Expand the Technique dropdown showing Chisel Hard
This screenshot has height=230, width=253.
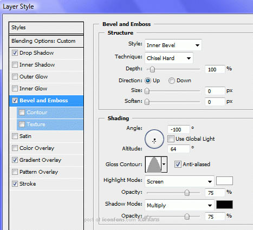169,58
